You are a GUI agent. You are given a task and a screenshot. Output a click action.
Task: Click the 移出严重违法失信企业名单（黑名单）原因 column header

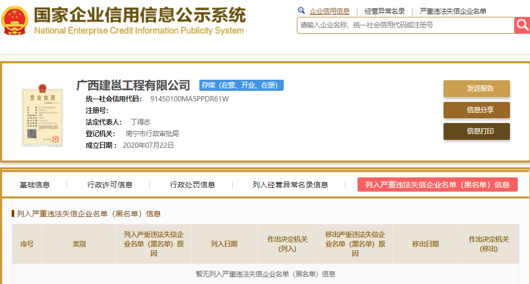pyautogui.click(x=355, y=244)
